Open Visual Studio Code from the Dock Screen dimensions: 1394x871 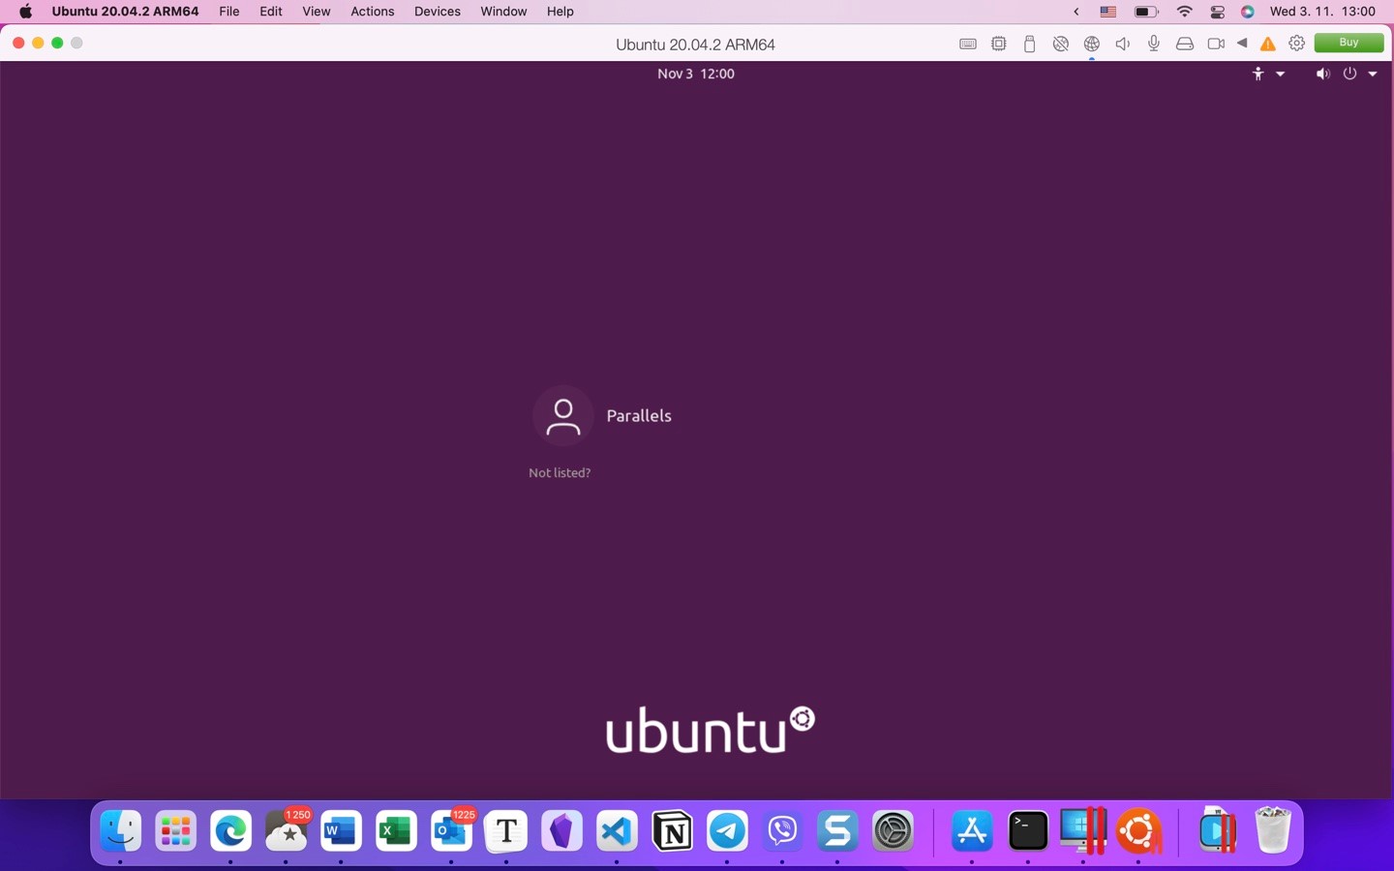617,830
